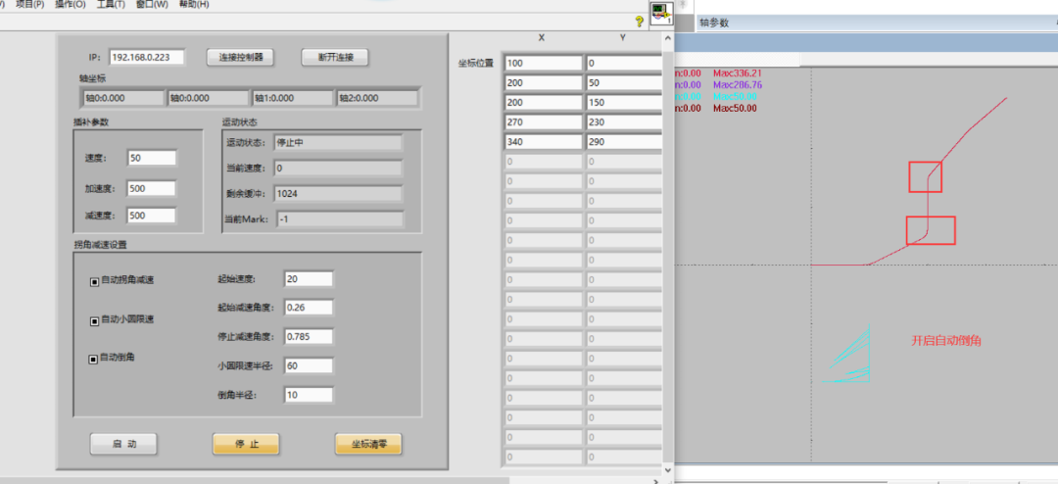Open the 窗口(W) menu
The height and width of the screenshot is (484, 1058).
[152, 4]
